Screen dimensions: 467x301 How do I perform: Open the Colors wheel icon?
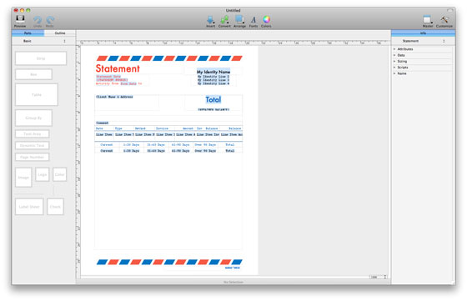tap(266, 20)
